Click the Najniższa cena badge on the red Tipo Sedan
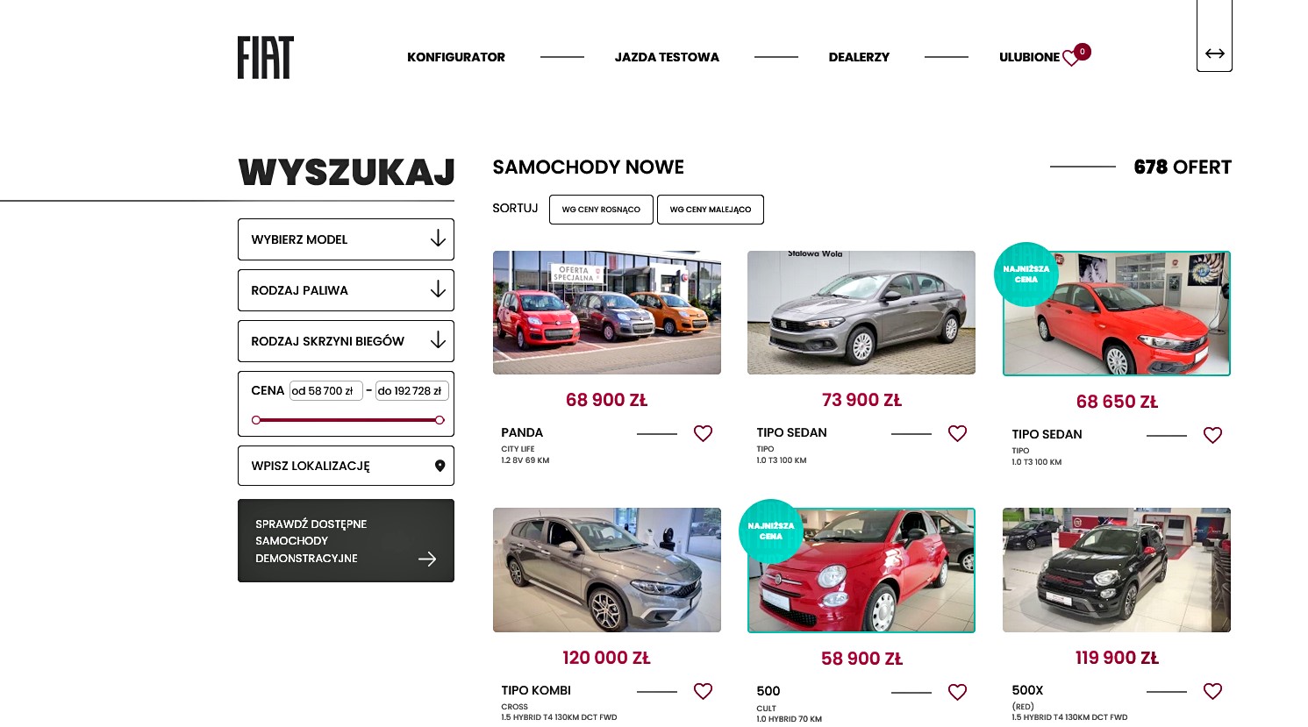The height and width of the screenshot is (727, 1308). [1026, 274]
